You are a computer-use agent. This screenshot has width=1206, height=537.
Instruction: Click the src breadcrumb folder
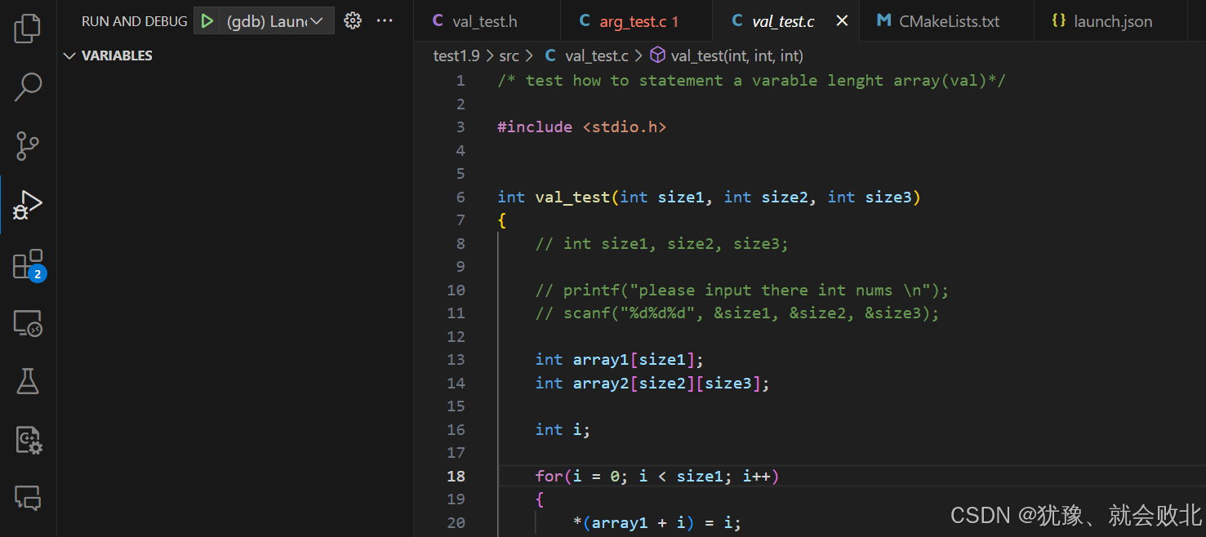tap(509, 55)
